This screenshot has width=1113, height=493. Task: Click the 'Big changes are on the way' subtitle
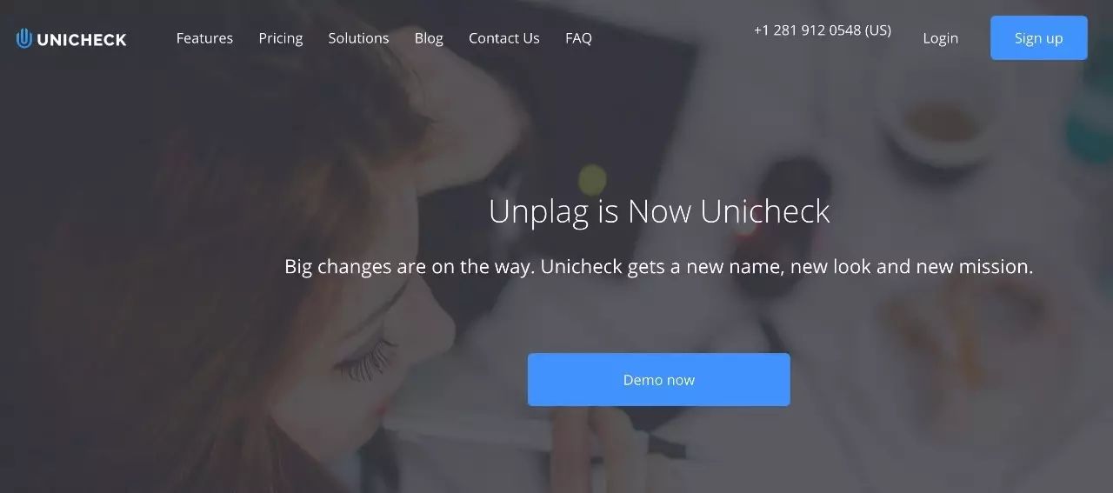coord(659,267)
